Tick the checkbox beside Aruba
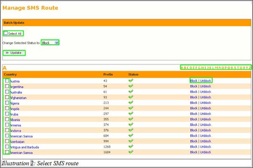The width and height of the screenshot is (253, 168). coord(7,114)
